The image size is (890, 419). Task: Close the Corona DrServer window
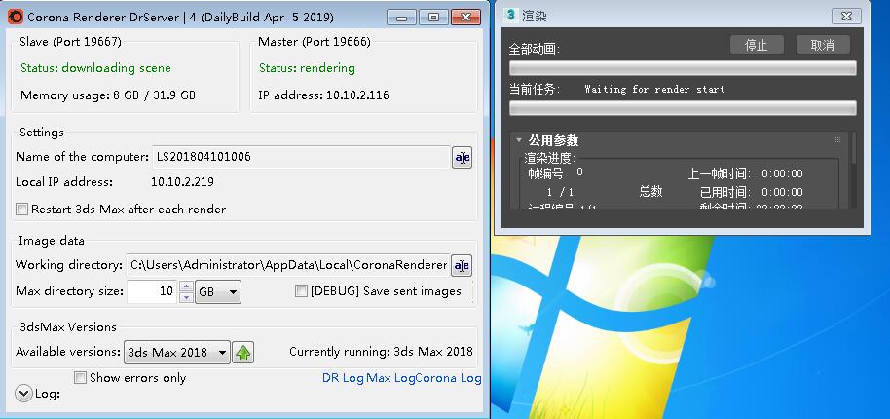pyautogui.click(x=466, y=17)
